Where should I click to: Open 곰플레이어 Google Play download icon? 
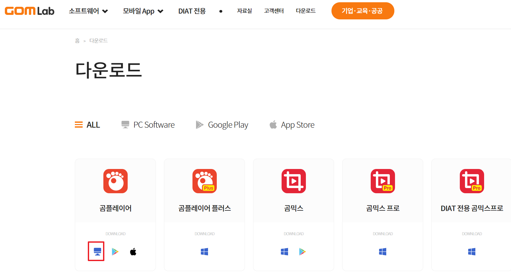point(115,251)
